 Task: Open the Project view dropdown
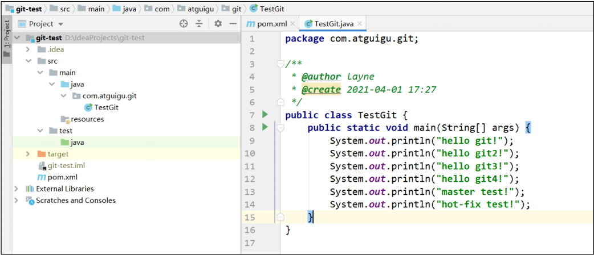tap(60, 24)
